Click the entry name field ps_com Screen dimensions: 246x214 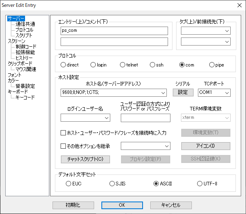click(x=114, y=31)
